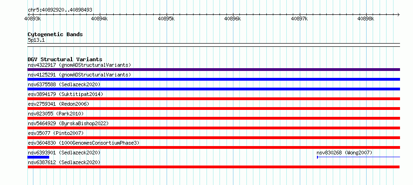Click the 40893k ruler mark
Image resolution: width=413 pixels, height=185 pixels.
[32, 19]
